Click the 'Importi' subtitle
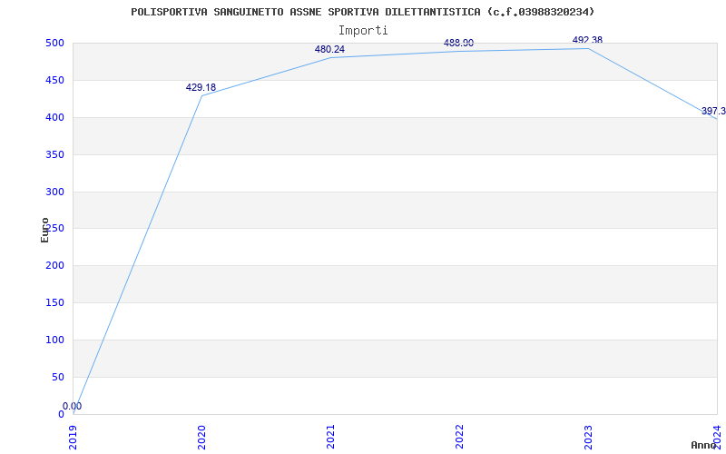The image size is (726, 454). pyautogui.click(x=363, y=31)
